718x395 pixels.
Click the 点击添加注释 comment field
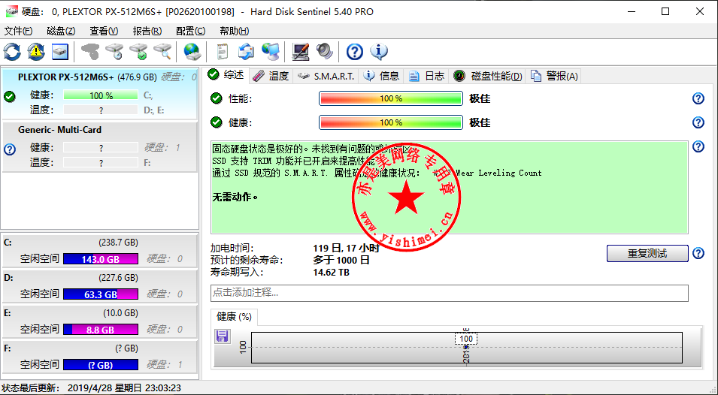(x=449, y=293)
